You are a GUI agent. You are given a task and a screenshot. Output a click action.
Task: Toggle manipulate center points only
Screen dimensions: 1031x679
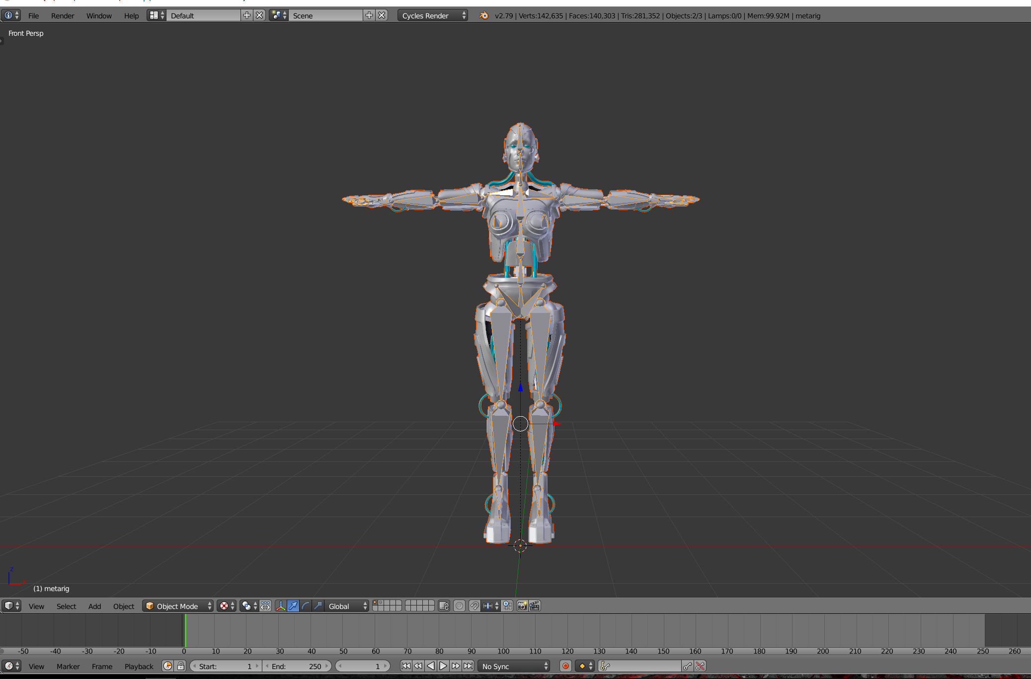pos(265,606)
